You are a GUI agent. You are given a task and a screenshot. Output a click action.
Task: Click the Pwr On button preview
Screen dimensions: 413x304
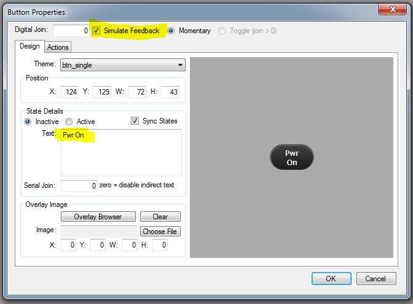[x=291, y=158]
